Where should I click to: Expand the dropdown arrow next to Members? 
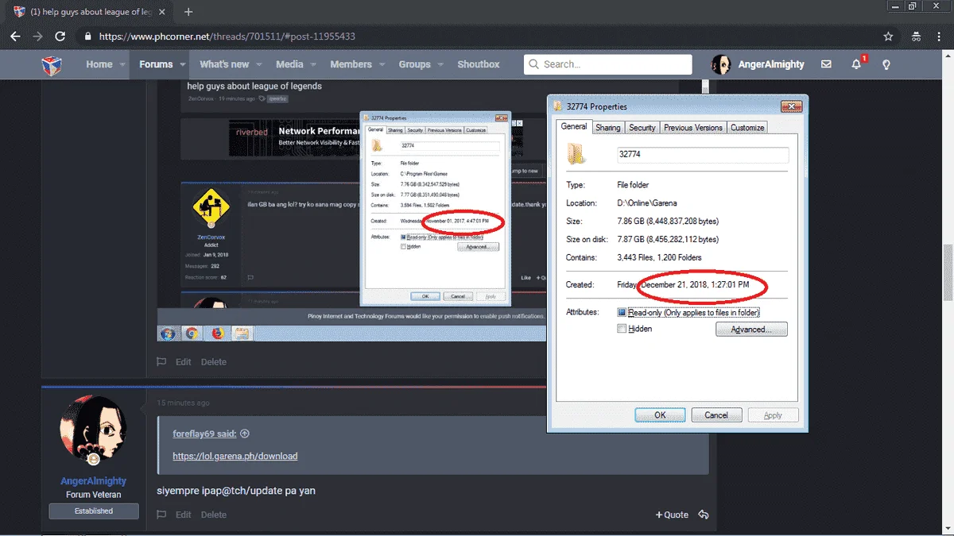(382, 65)
